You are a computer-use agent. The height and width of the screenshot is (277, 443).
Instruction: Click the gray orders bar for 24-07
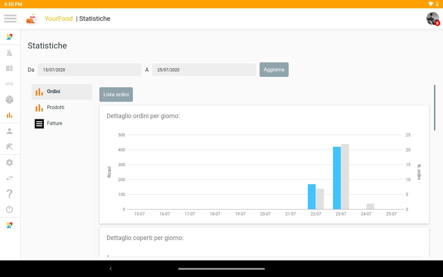370,206
